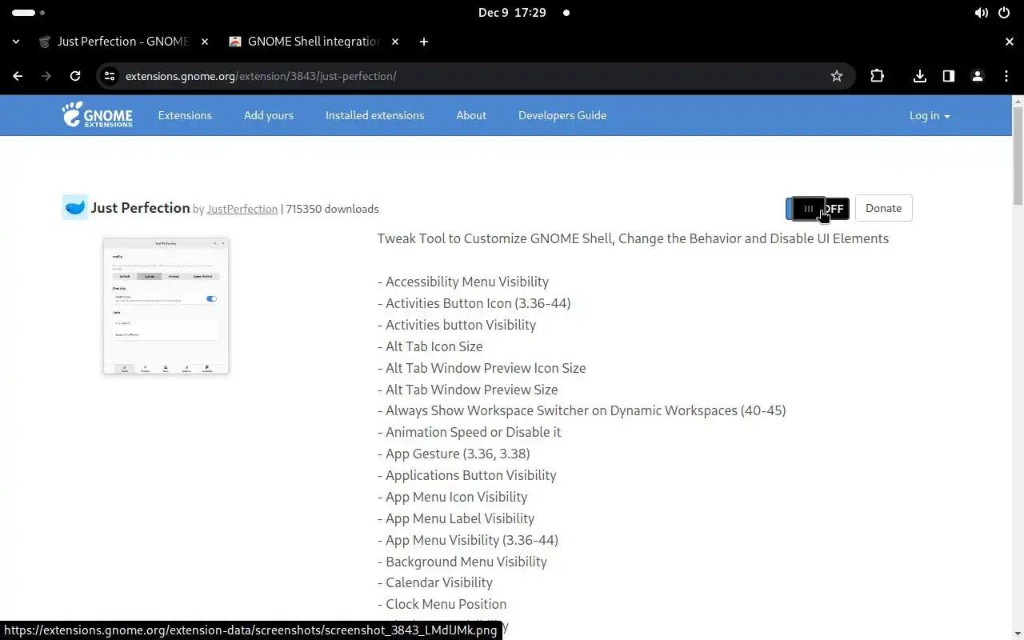This screenshot has width=1024, height=640.
Task: Click the Donate button
Action: pos(883,208)
